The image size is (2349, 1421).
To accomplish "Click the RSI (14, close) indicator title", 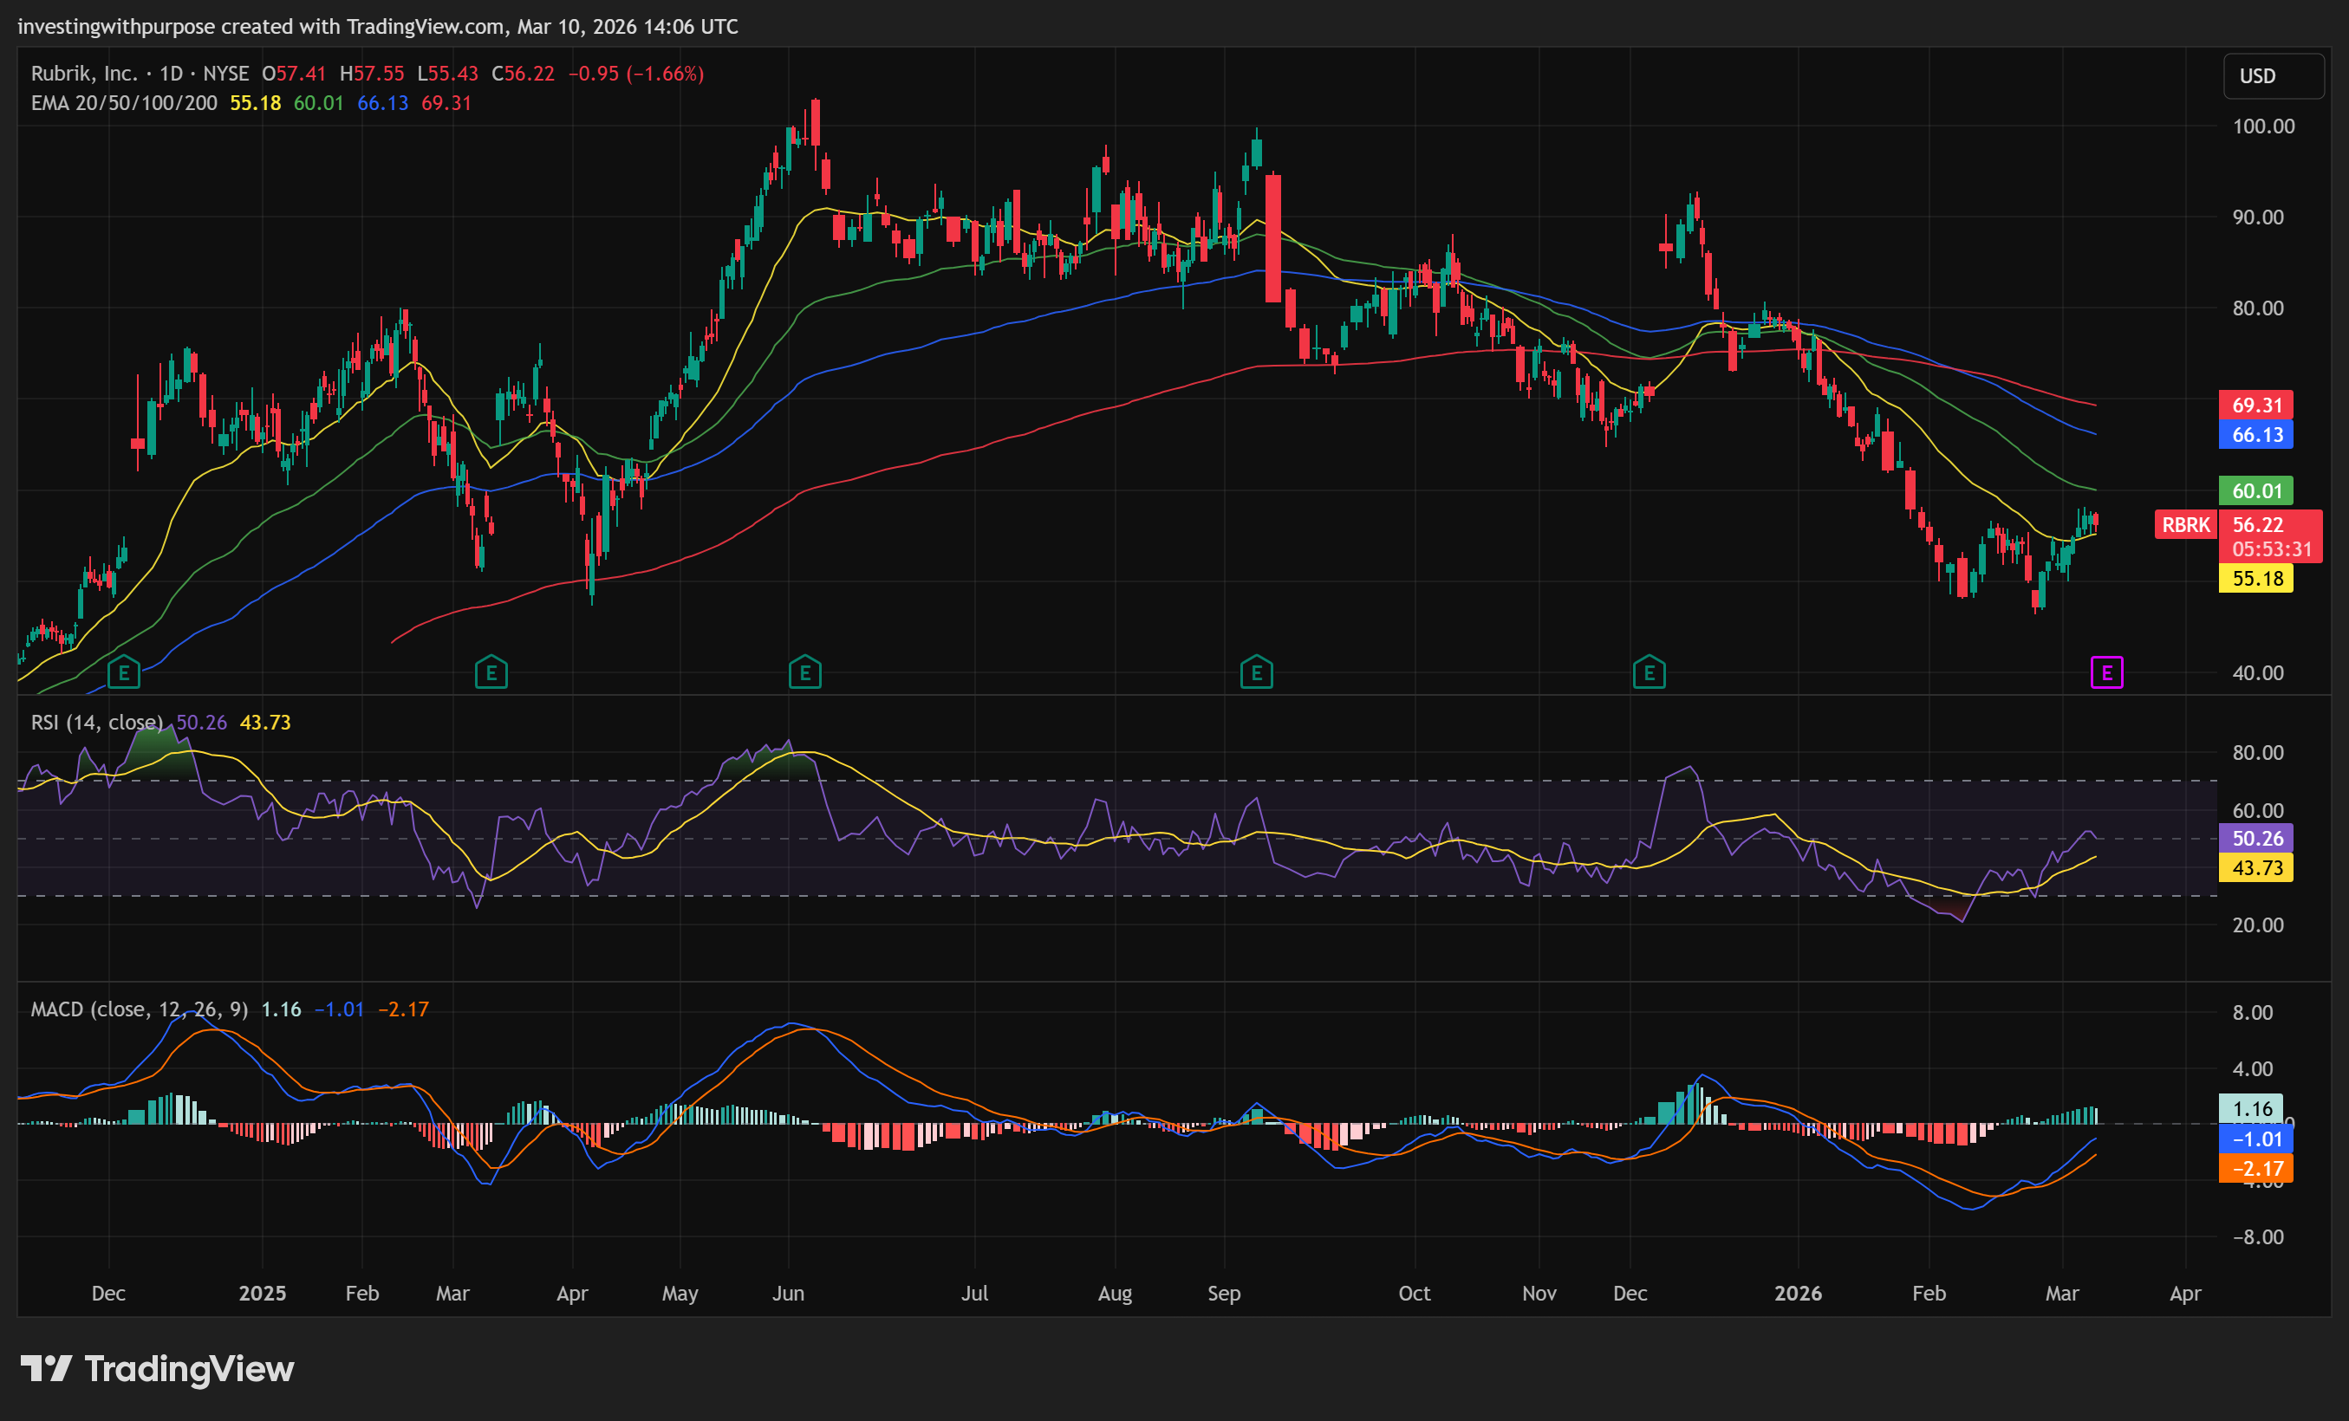I will coord(96,723).
